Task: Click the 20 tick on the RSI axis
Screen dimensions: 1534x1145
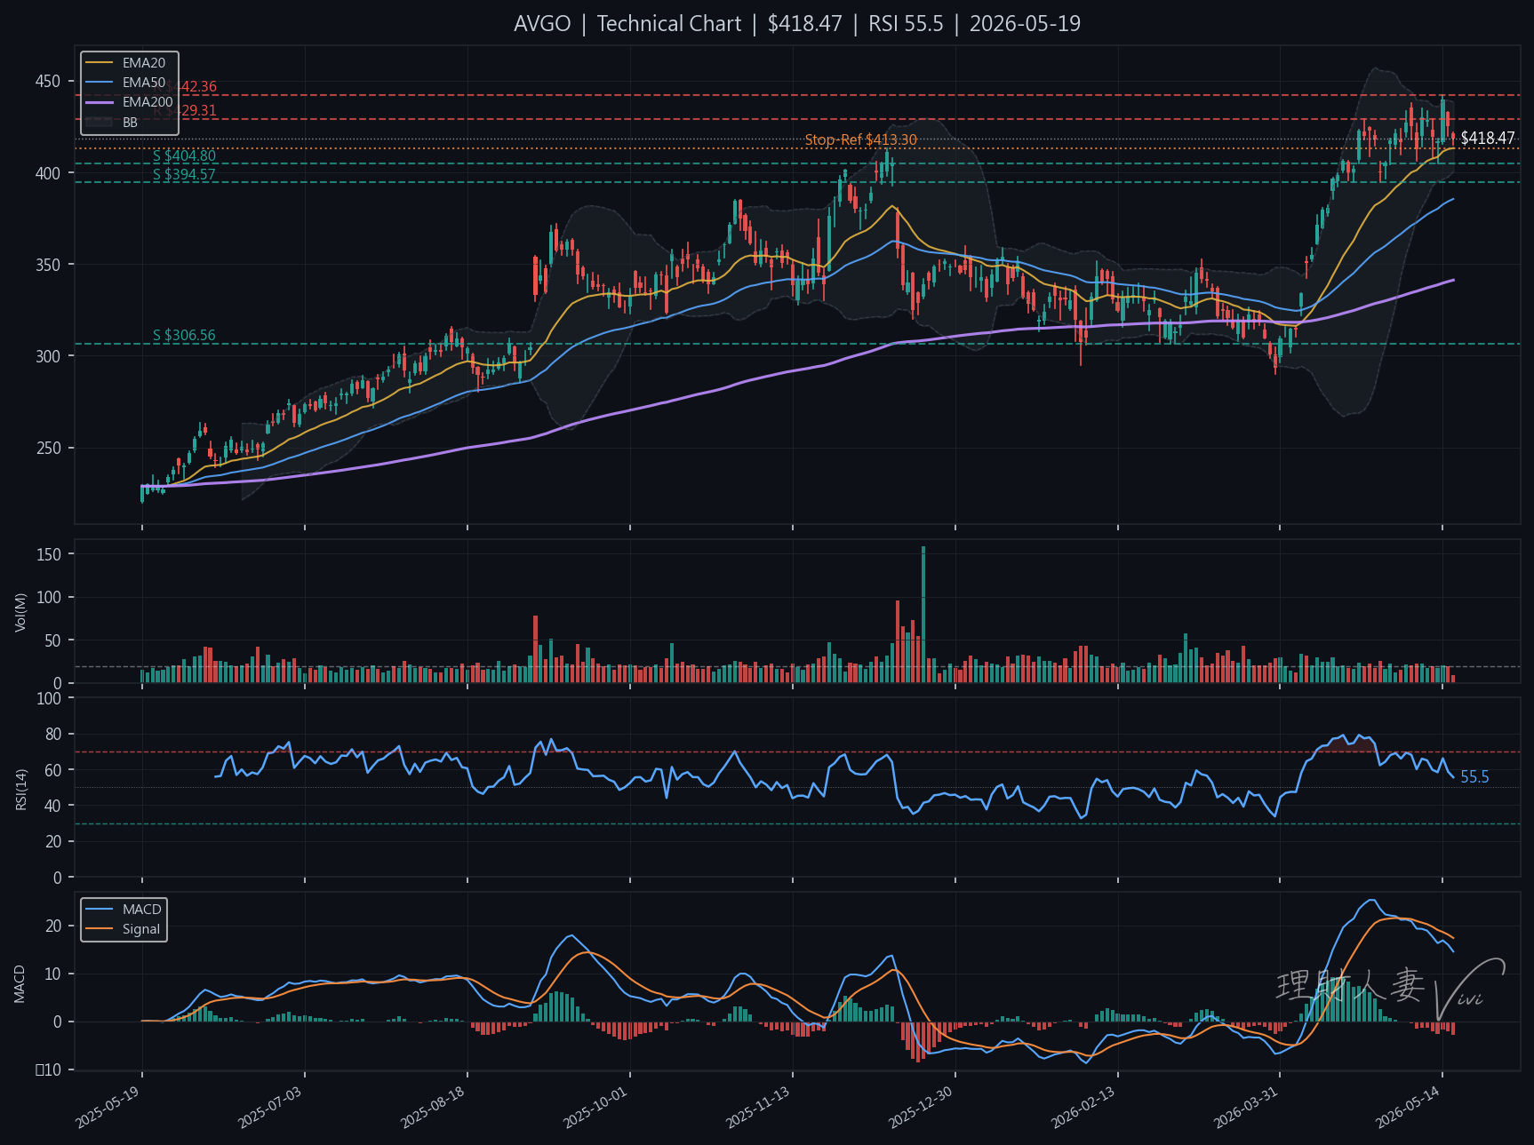Action: [53, 842]
